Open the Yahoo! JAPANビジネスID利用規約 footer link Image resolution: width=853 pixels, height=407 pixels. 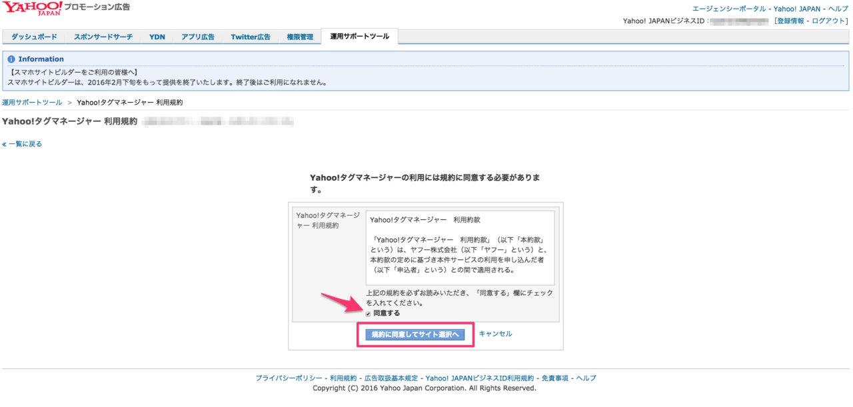480,378
